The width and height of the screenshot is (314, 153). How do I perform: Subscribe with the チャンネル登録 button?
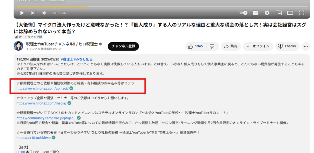(x=123, y=46)
